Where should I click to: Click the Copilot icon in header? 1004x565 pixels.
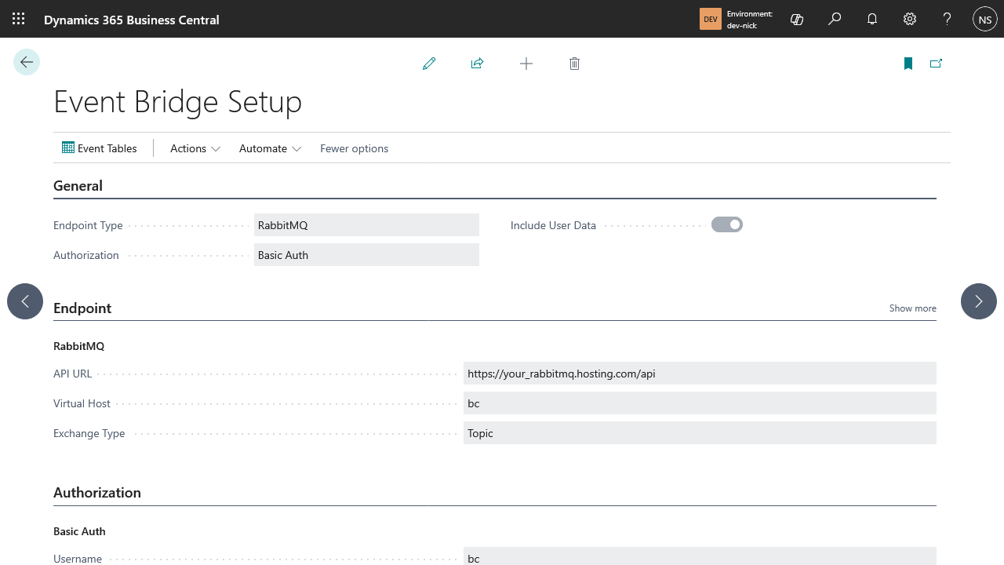(797, 19)
